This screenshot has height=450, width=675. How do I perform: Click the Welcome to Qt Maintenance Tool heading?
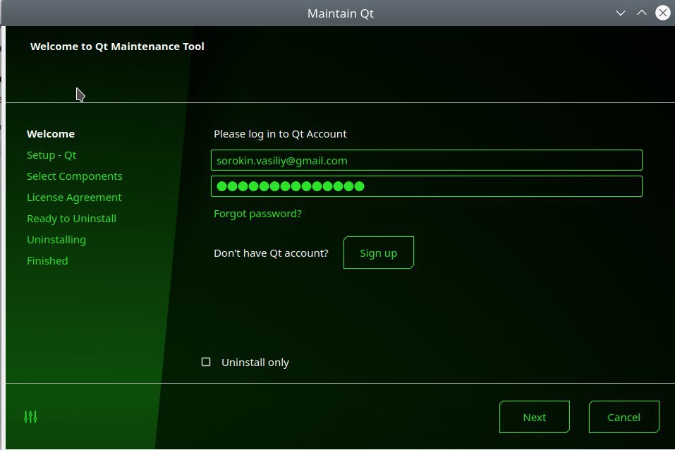point(117,47)
